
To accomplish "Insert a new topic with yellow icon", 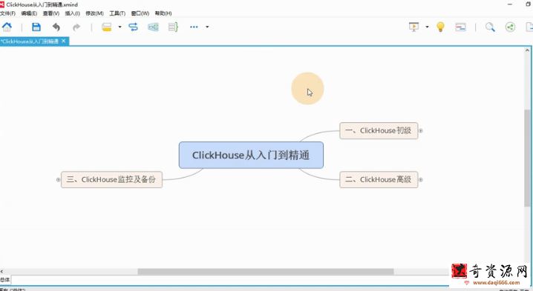I will pyautogui.click(x=107, y=27).
